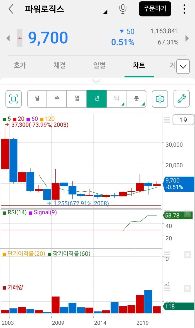195x328 pixels.
Task: Tap the 60 moving average legend
Action: pos(32,119)
